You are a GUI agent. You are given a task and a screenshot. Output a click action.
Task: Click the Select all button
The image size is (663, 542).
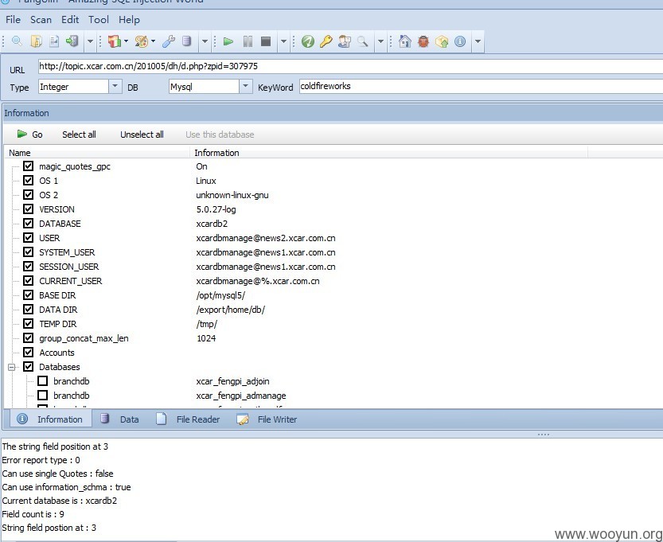79,135
